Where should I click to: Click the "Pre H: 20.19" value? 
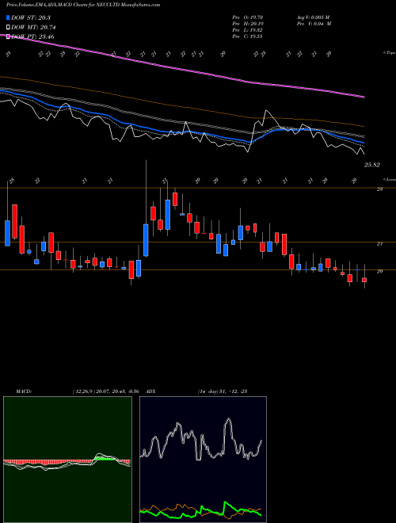[x=248, y=24]
